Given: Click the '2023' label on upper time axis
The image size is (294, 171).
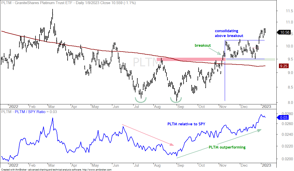Looking at the screenshot, I should pos(266,107).
